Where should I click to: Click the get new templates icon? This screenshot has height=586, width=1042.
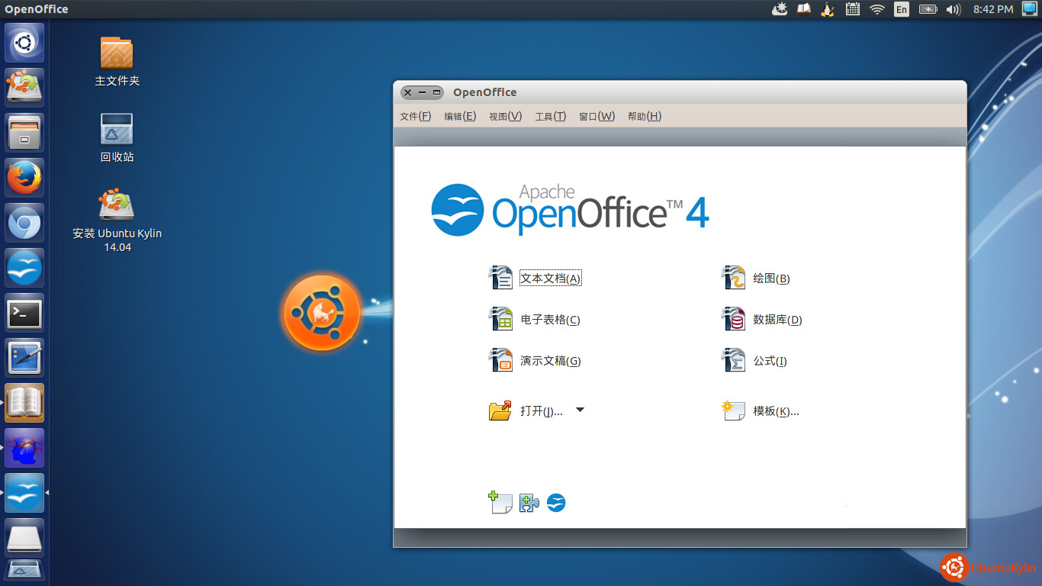(500, 503)
